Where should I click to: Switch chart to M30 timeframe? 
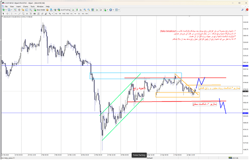point(67,14)
